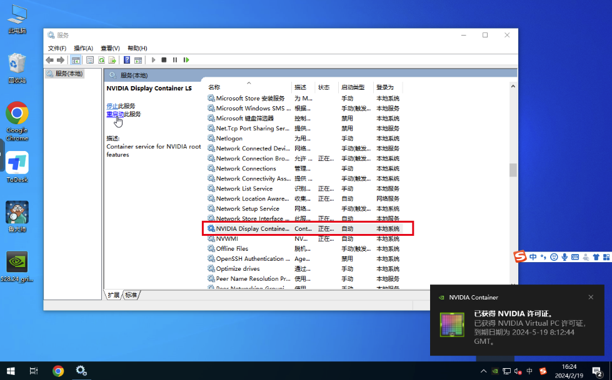Select the Net.Tcp Port Sharing service row

304,128
